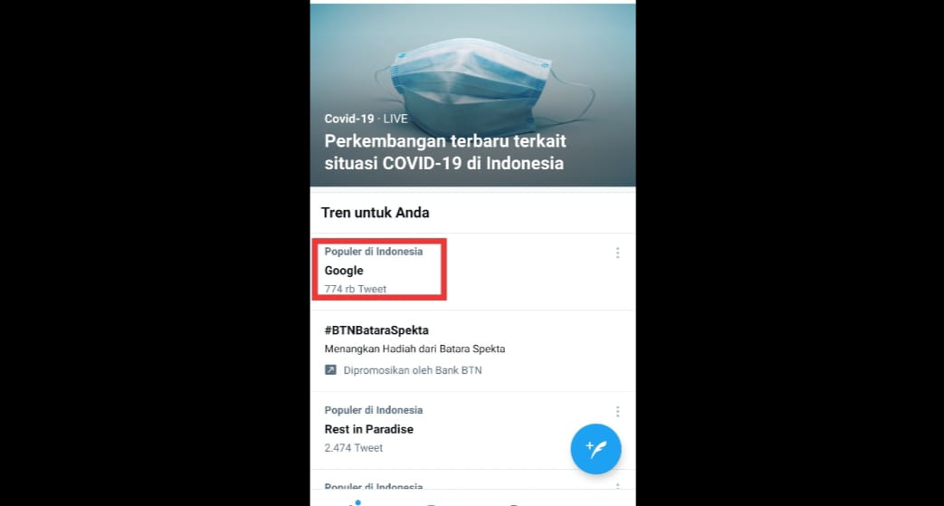Open the Covid-19 LIVE label
This screenshot has height=506, width=944.
click(366, 119)
